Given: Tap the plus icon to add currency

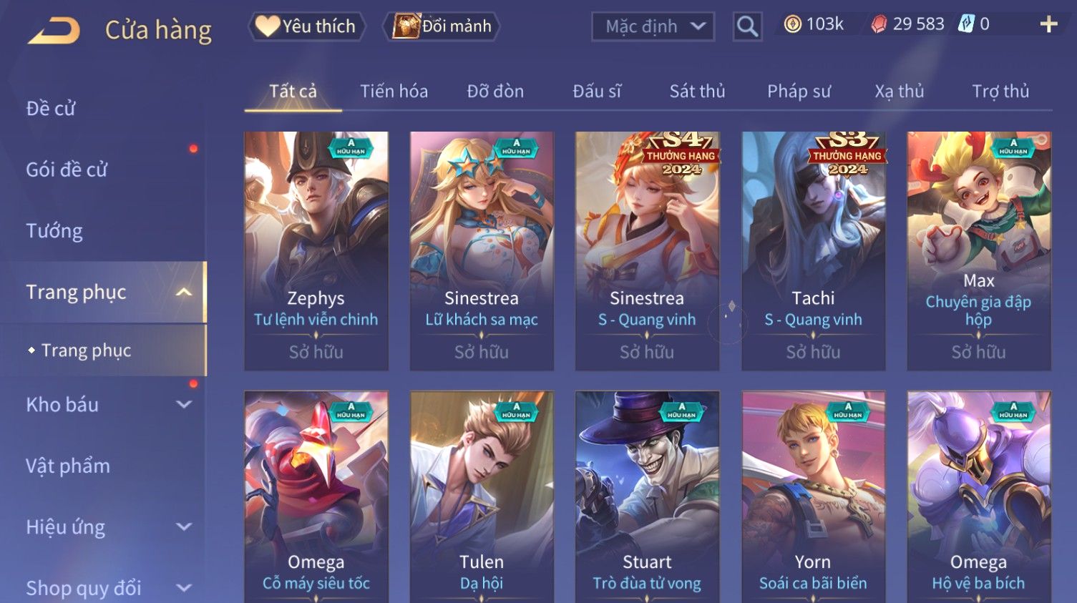Looking at the screenshot, I should click(1048, 24).
